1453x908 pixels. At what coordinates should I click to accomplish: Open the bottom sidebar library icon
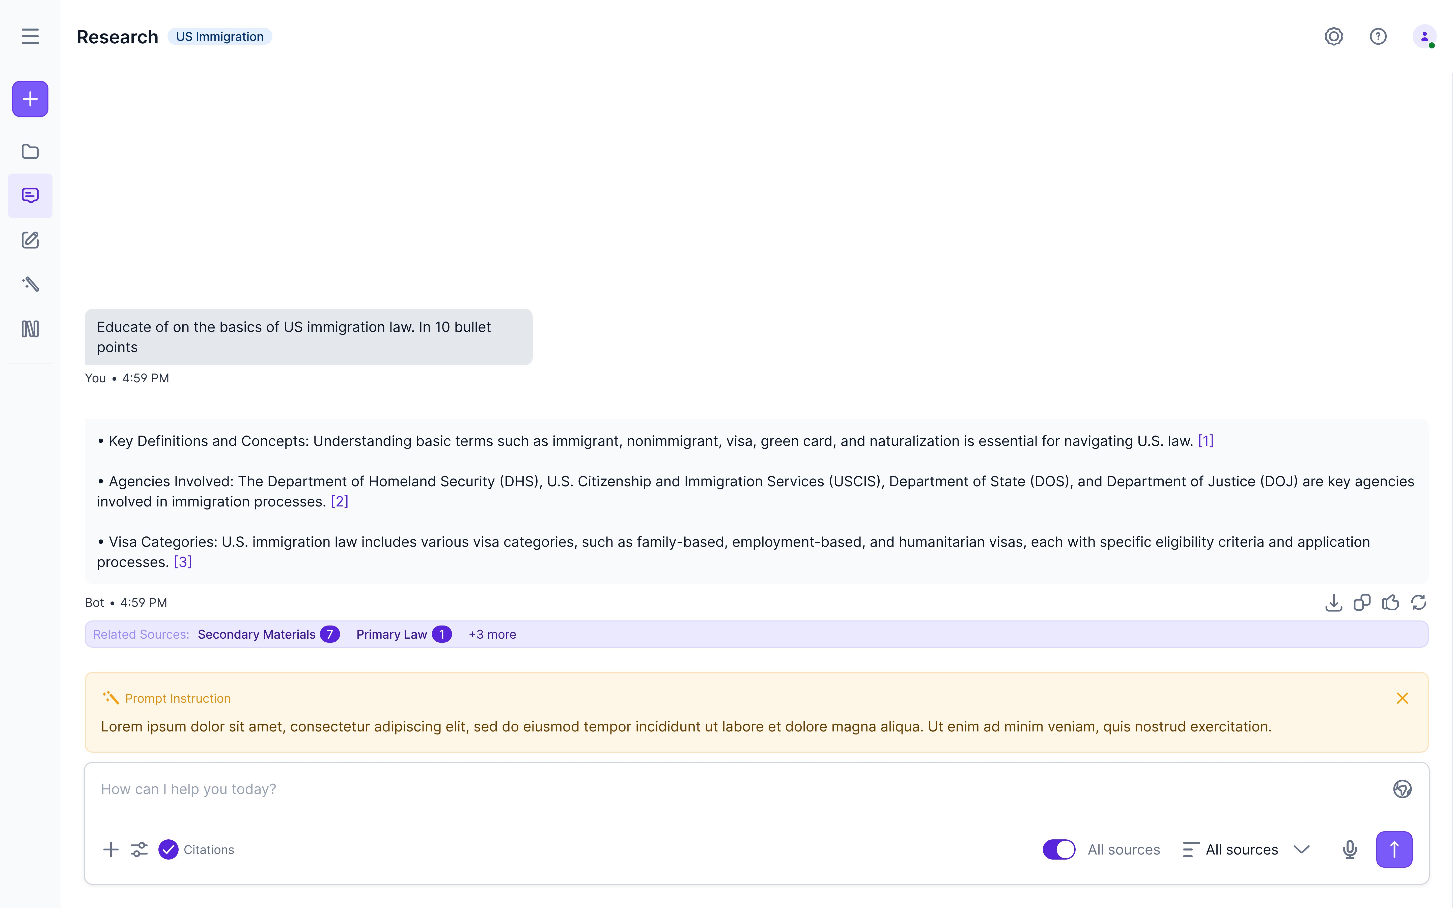[x=30, y=328]
